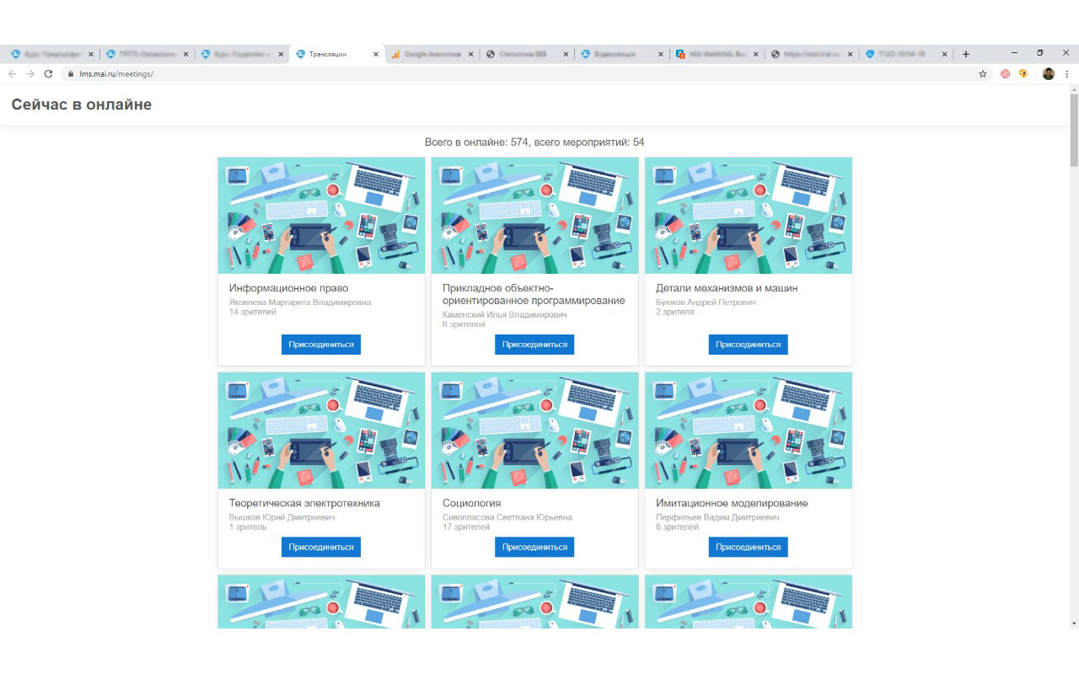This screenshot has height=674, width=1079.
Task: Join the Социология broadcast
Action: (x=534, y=547)
